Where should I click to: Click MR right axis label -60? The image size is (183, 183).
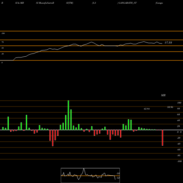[179, 150]
